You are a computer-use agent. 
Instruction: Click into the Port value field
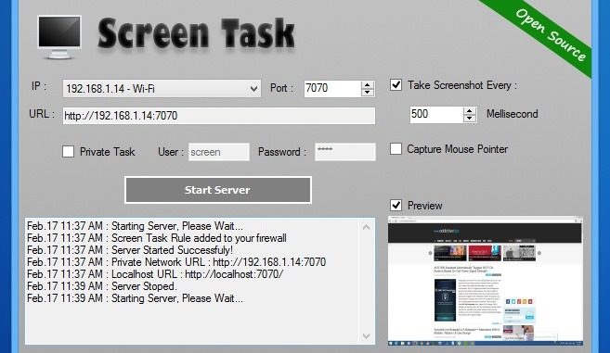coord(332,89)
